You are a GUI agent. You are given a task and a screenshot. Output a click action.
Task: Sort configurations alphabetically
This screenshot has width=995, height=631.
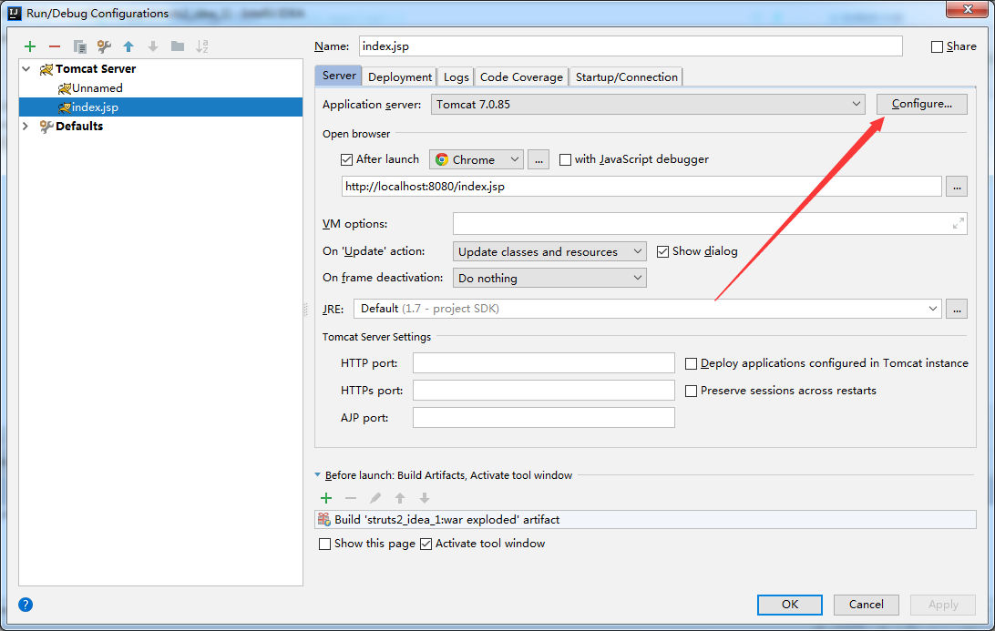tap(201, 46)
